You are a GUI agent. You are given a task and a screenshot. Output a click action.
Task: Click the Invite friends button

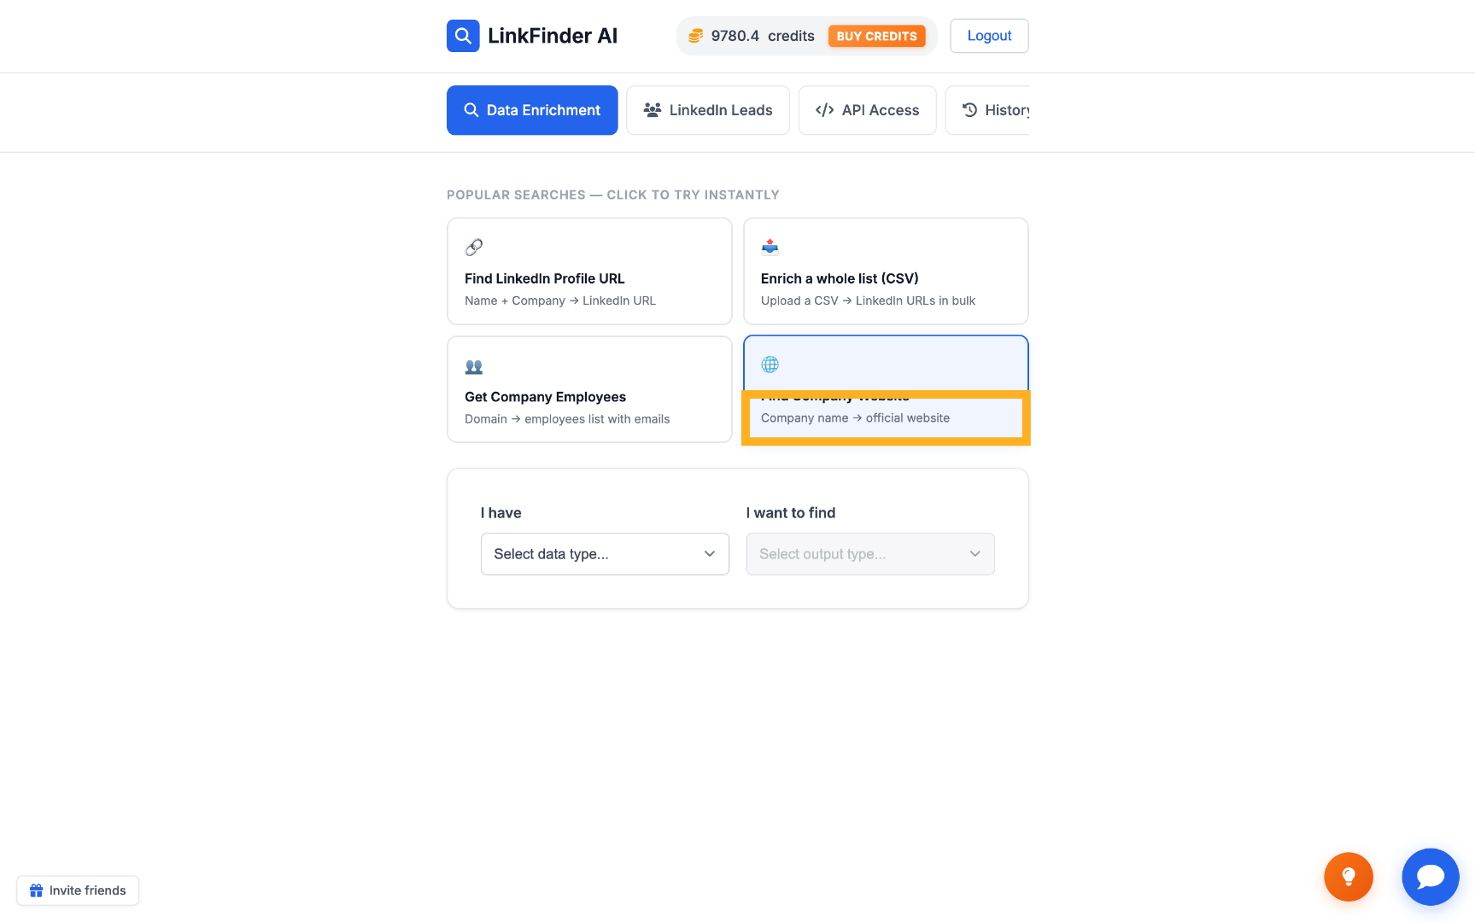[x=78, y=890]
